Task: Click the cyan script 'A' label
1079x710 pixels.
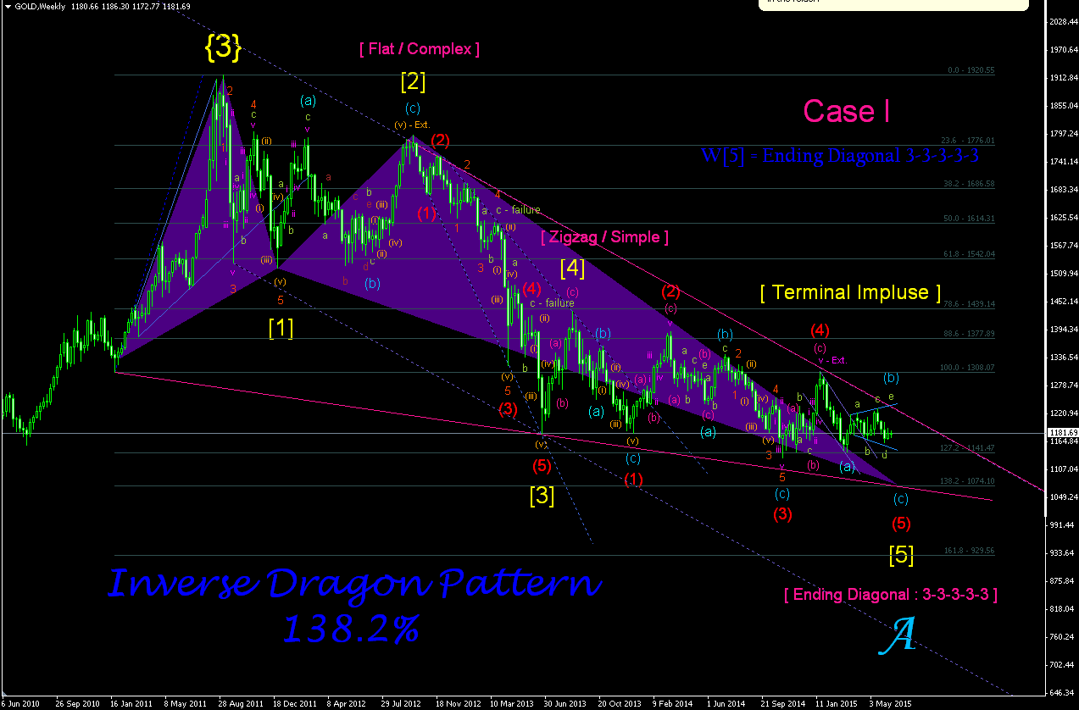Action: (x=899, y=635)
